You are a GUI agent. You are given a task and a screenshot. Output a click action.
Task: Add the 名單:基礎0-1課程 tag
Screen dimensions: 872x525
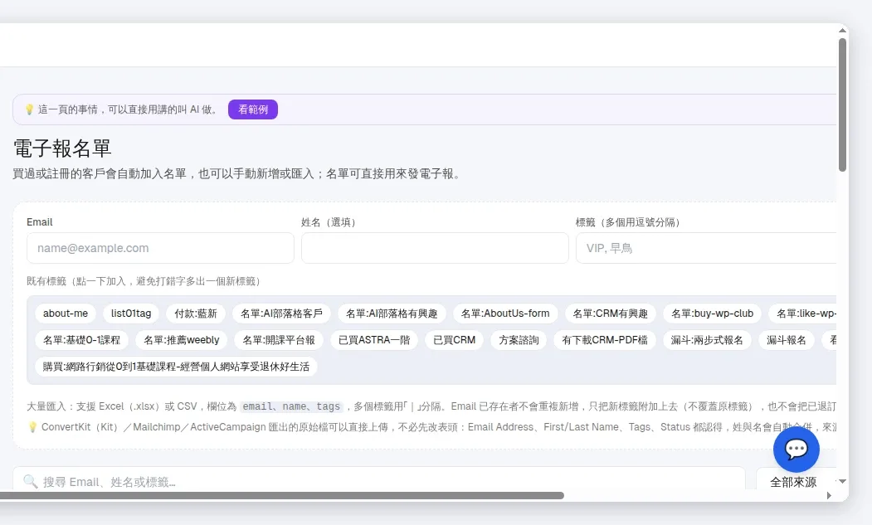[82, 340]
